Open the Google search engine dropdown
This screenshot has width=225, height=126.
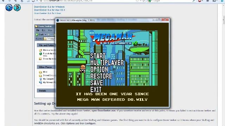(x=150, y=1)
